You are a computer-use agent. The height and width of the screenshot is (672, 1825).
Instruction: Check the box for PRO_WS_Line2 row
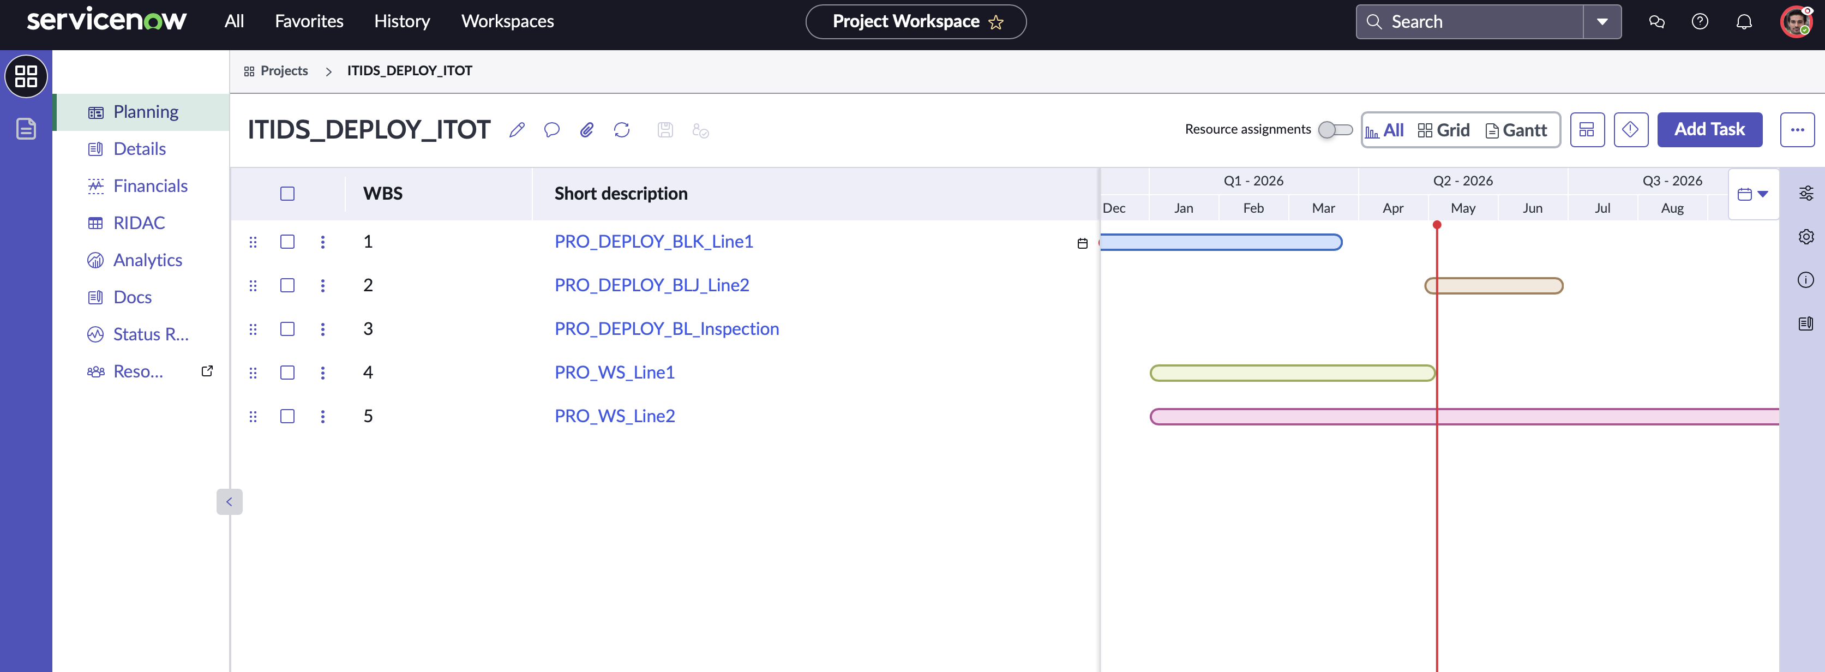(x=287, y=416)
